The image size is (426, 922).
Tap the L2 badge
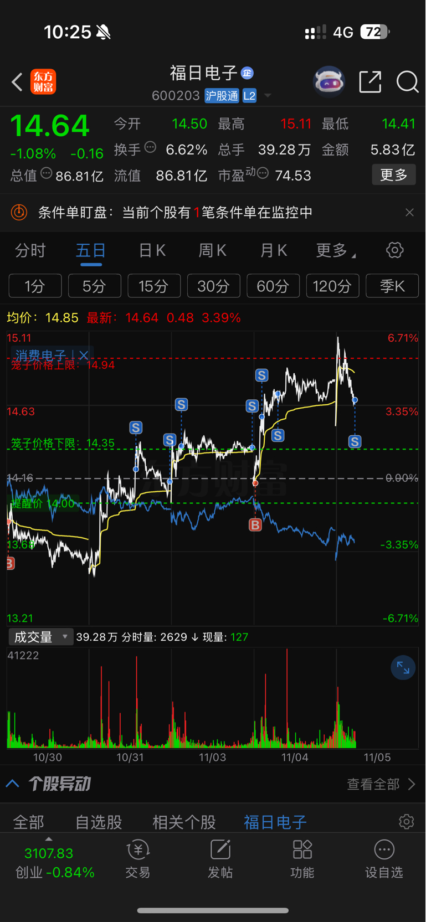tap(249, 96)
